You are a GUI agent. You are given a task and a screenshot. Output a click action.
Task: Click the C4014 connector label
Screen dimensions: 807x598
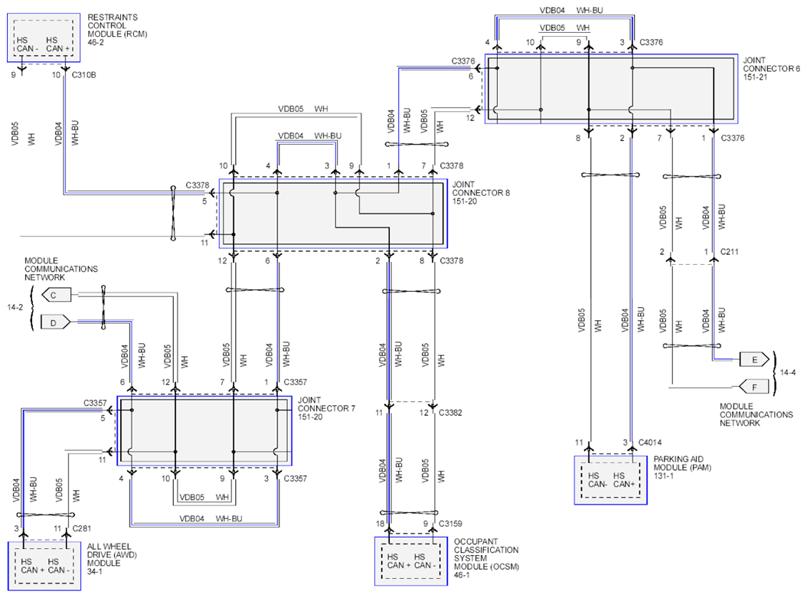tap(650, 443)
